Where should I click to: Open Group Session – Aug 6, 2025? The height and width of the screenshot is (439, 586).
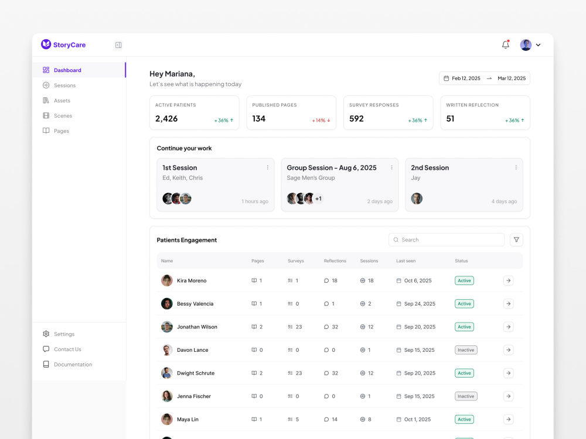tap(332, 168)
